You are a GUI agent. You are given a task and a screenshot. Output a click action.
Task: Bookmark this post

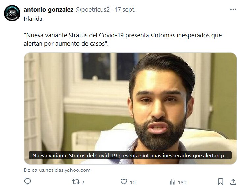click(220, 182)
